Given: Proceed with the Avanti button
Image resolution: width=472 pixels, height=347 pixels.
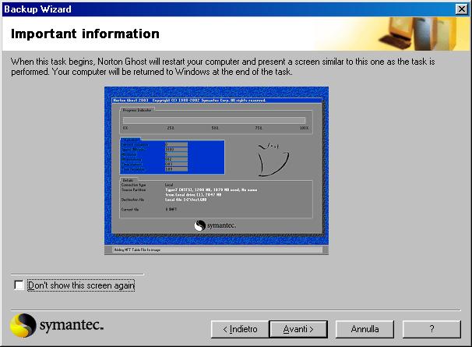Looking at the screenshot, I should 298,329.
